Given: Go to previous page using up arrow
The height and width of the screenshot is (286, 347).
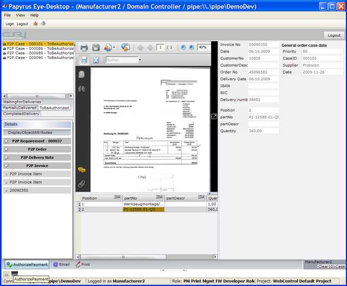Looking at the screenshot, I should 140,48.
